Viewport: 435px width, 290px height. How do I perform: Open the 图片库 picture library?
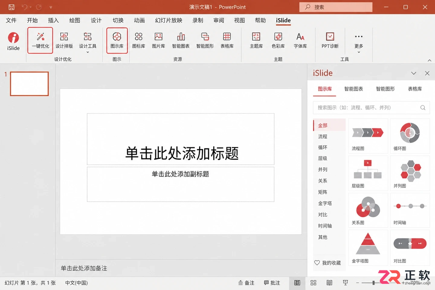click(x=159, y=40)
